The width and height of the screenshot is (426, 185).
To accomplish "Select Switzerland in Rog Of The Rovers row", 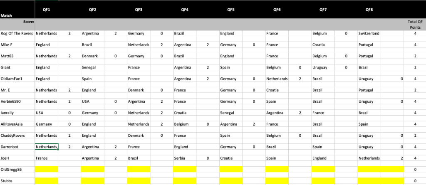I will pyautogui.click(x=369, y=33).
